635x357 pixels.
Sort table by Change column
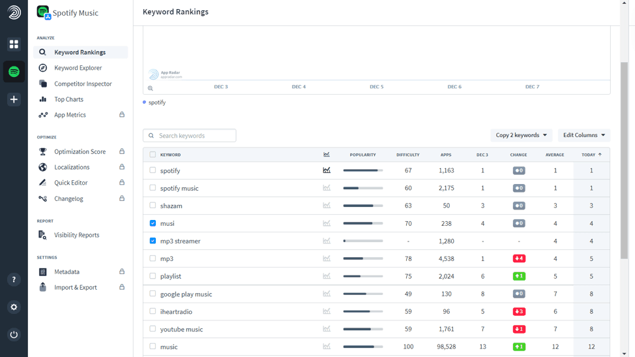point(518,155)
